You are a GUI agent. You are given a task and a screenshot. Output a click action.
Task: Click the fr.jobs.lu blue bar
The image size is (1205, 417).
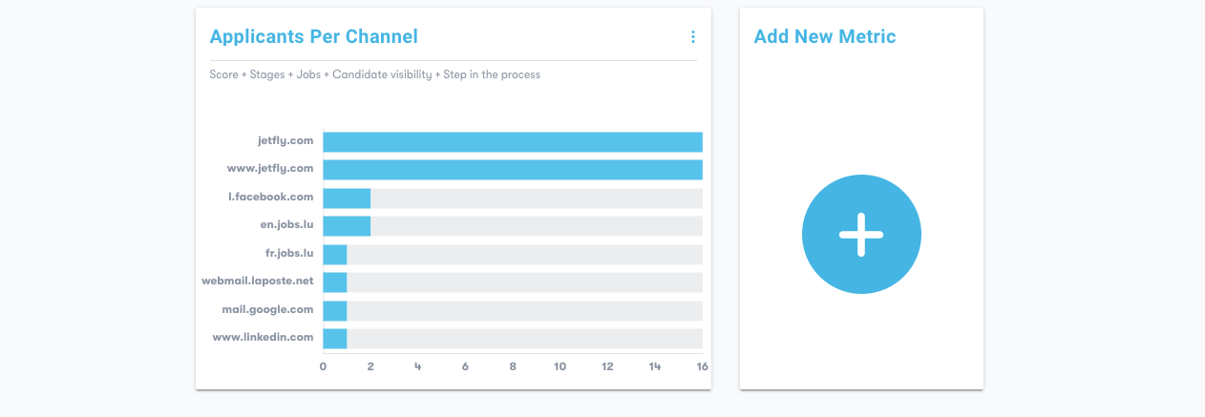(x=335, y=255)
